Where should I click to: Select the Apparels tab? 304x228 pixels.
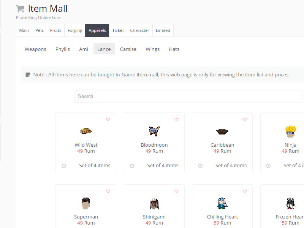point(97,30)
